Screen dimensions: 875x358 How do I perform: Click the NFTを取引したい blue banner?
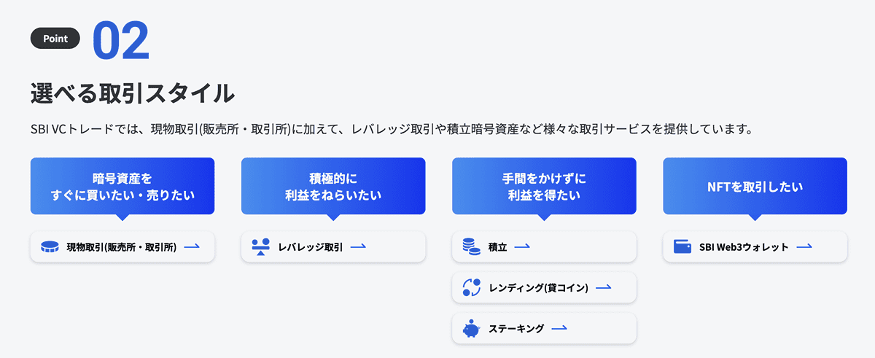pos(755,187)
